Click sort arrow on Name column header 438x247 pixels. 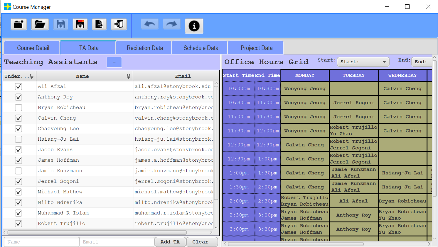(x=128, y=76)
